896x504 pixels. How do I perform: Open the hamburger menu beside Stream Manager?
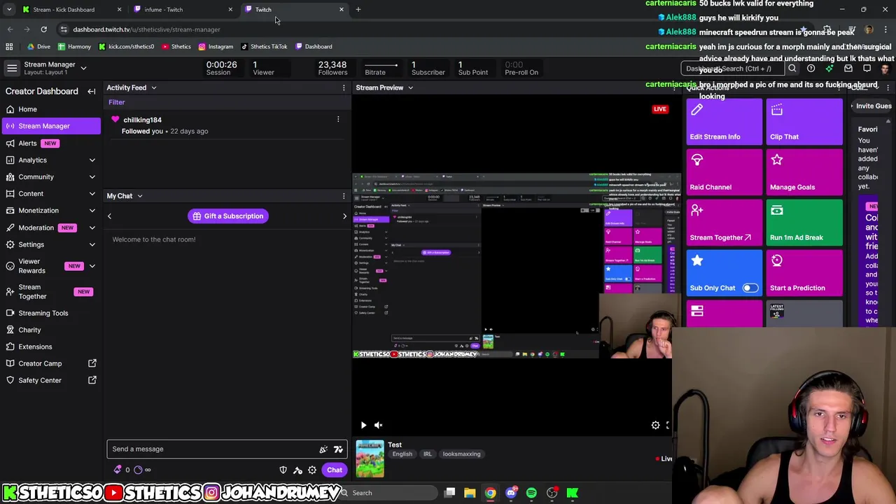tap(12, 68)
